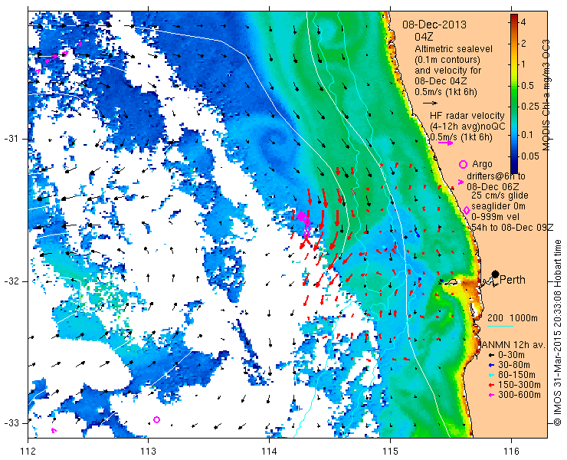This screenshot has height=460, width=567.
Task: Click the 300-600m magenta ANMN marker
Action: coord(491,395)
